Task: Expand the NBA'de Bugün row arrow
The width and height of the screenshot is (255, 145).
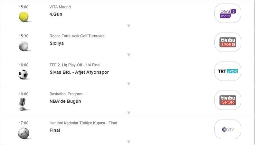Action: coord(128,113)
